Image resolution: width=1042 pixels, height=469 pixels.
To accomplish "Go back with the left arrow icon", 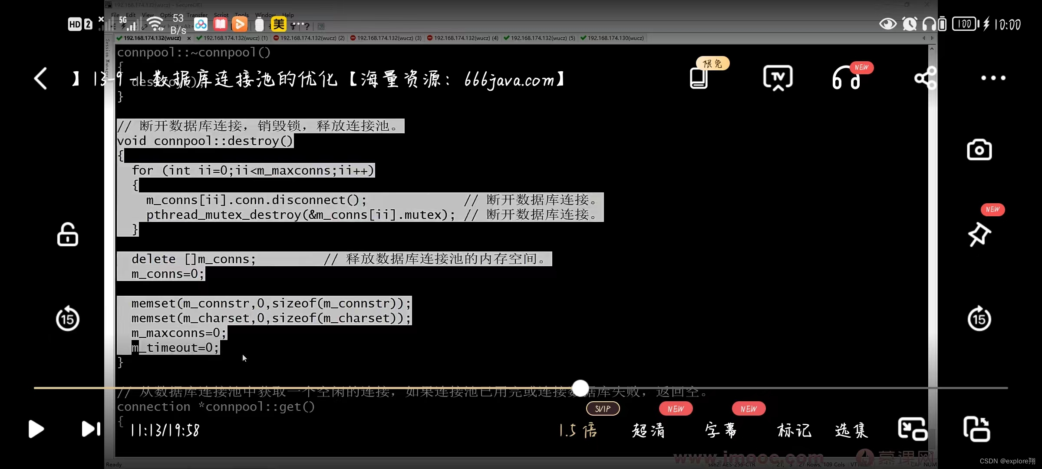I will point(40,79).
